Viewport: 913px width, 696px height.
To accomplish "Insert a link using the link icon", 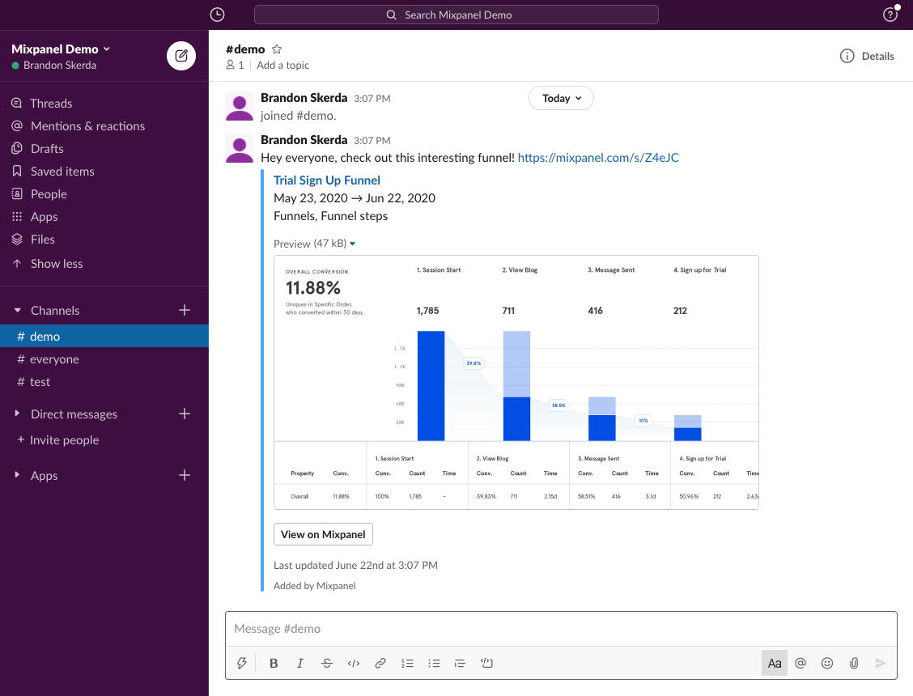I will pyautogui.click(x=380, y=663).
